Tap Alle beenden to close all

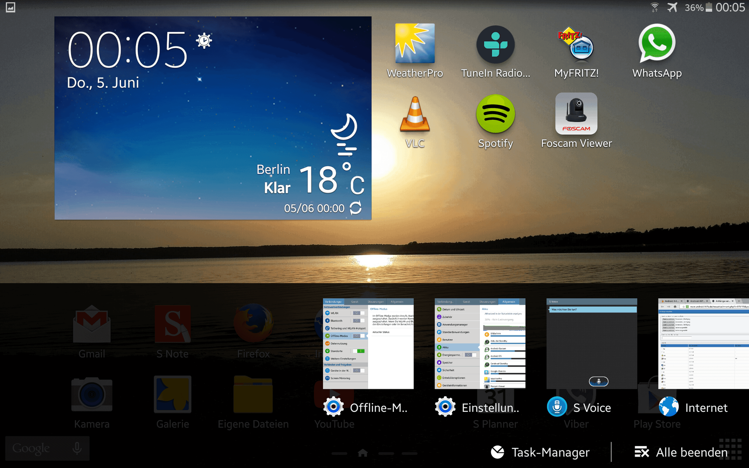(681, 452)
